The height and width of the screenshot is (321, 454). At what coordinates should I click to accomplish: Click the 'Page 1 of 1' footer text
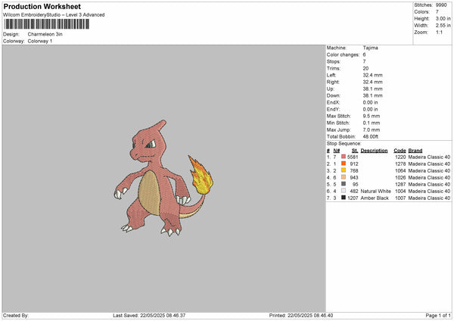click(x=438, y=316)
